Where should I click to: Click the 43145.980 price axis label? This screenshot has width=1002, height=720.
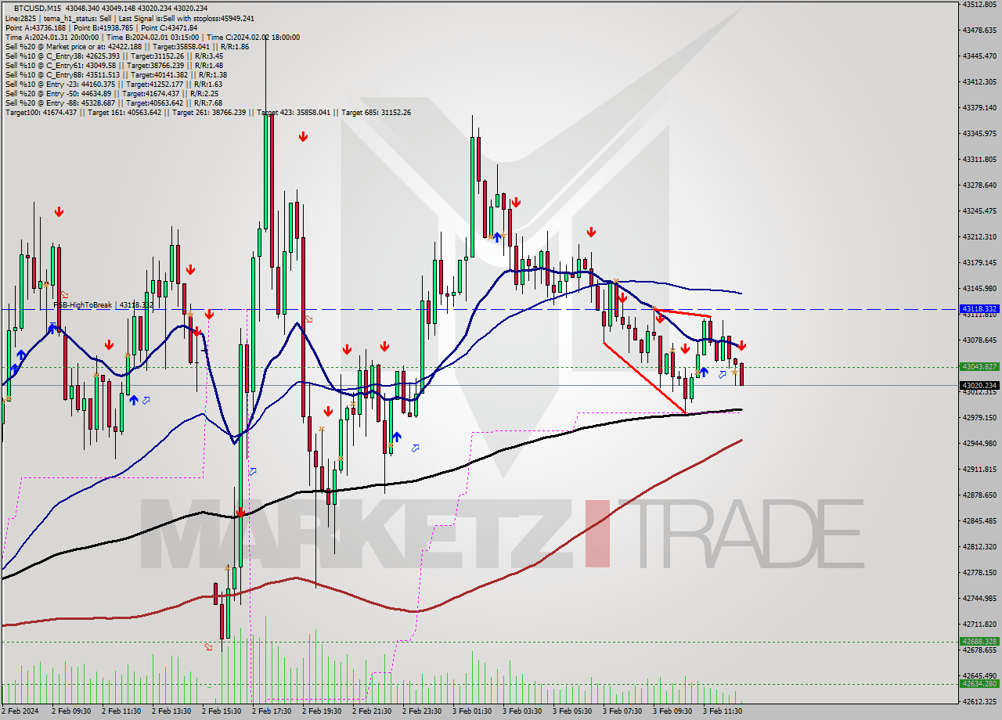tap(979, 288)
